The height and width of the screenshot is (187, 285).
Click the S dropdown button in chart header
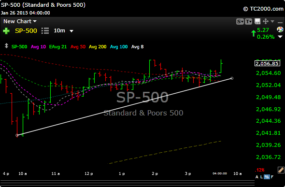click(240, 21)
